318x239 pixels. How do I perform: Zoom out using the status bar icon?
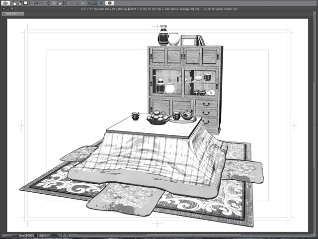click(27, 236)
